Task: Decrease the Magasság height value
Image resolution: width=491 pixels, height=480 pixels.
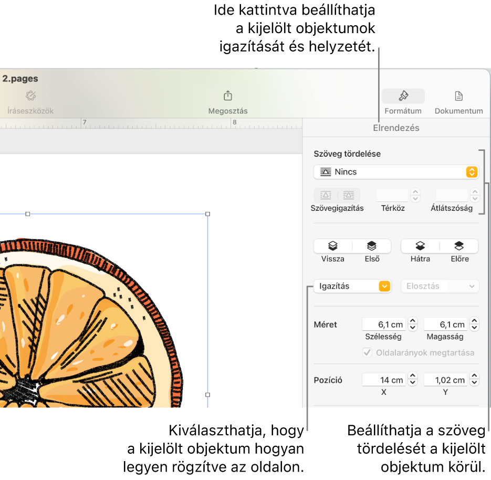Action: click(475, 328)
